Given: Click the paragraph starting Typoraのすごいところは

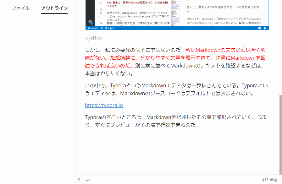Looking at the screenshot, I should (x=176, y=121).
